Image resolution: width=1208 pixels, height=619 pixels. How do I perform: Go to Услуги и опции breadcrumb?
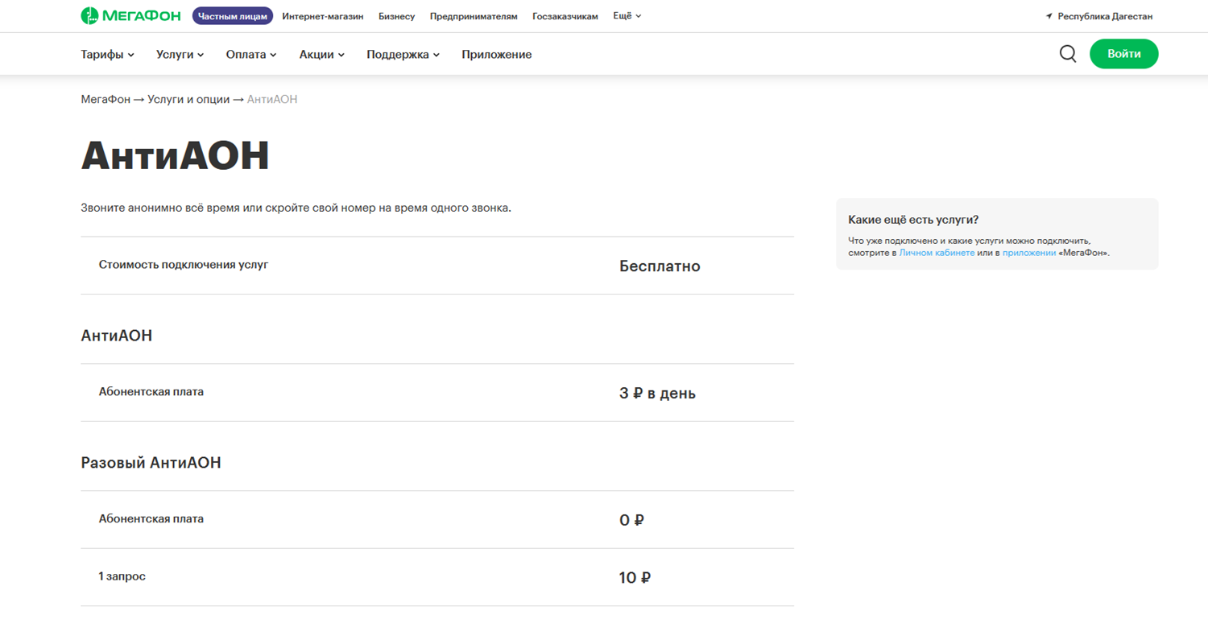(x=188, y=100)
